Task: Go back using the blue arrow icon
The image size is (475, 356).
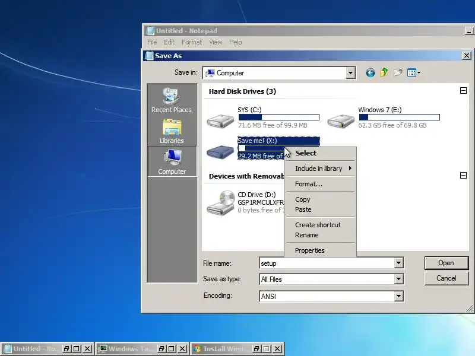Action: pyautogui.click(x=370, y=72)
